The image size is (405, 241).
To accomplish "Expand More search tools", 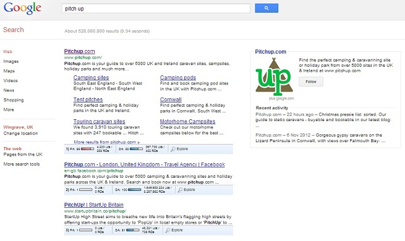I will click(x=22, y=164).
